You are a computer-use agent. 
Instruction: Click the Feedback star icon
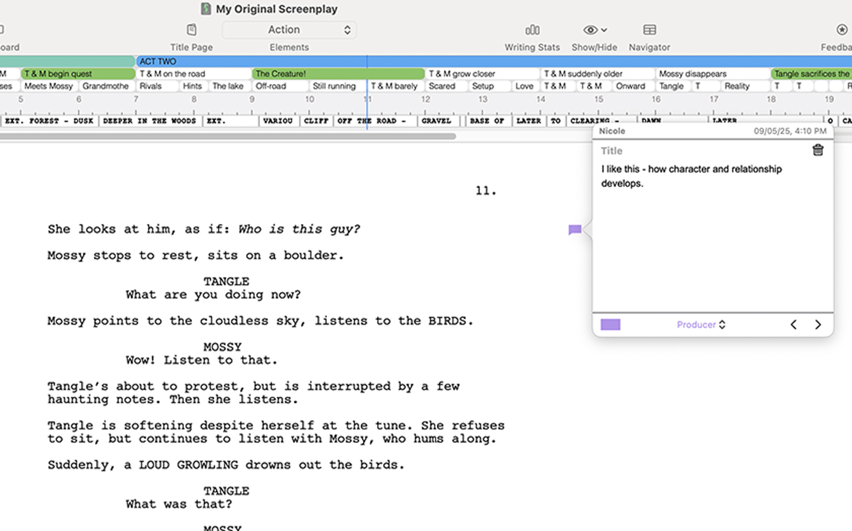click(841, 30)
